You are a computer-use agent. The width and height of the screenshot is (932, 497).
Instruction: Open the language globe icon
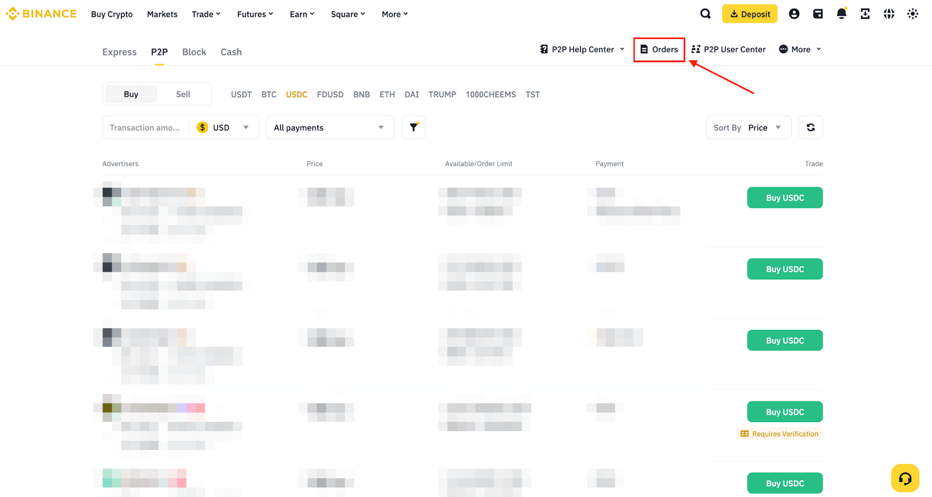tap(889, 14)
